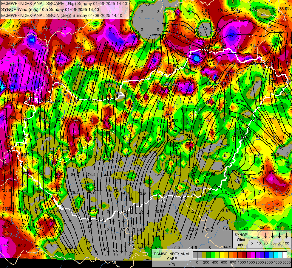Click the 37.6 value on the map
292x268 pixels.
[238, 46]
